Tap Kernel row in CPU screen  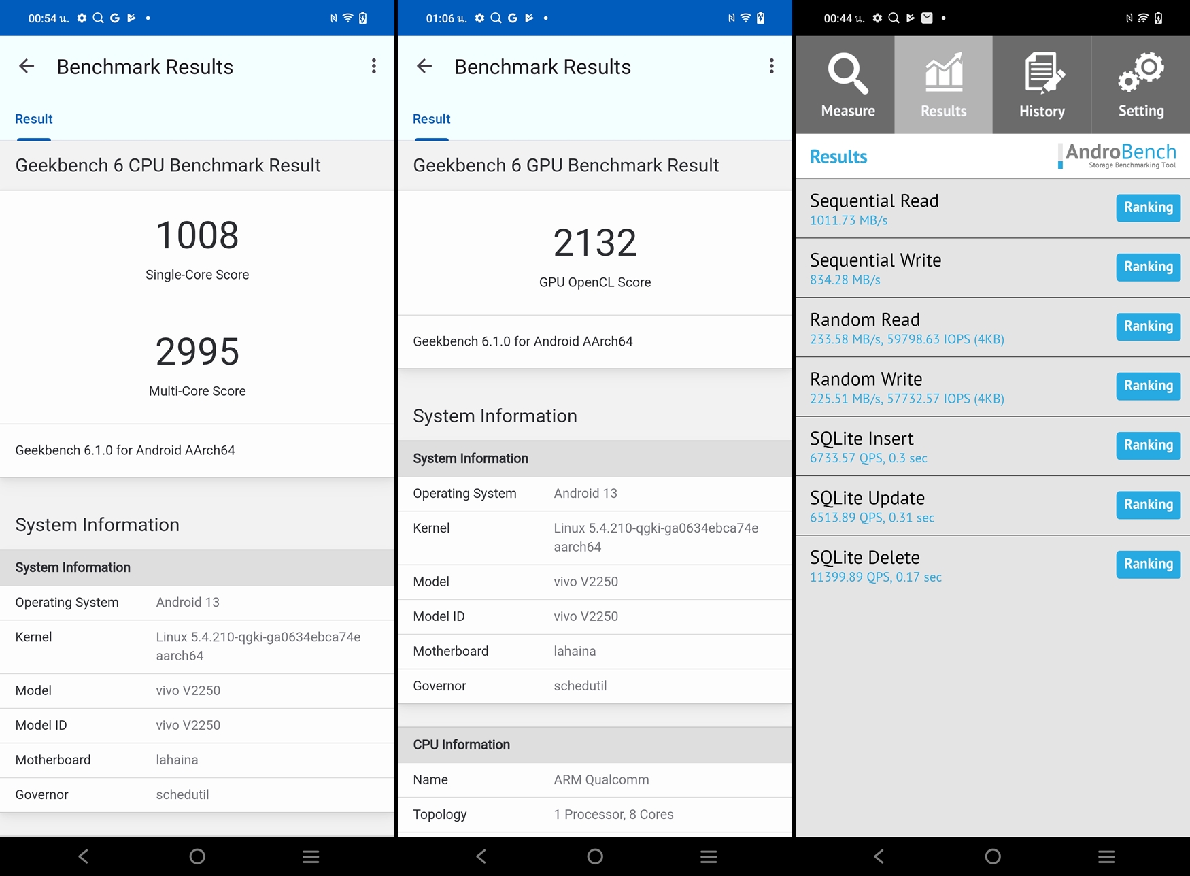[x=197, y=647]
